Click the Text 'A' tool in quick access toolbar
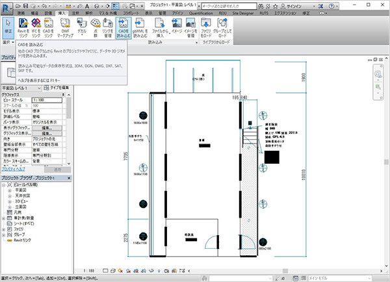This screenshot has height=282, width=390. [87, 6]
